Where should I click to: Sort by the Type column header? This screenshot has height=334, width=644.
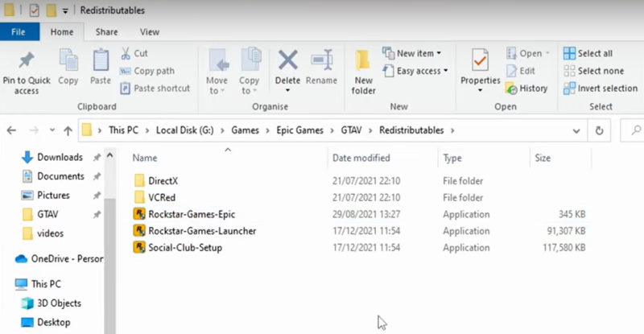[x=452, y=159]
